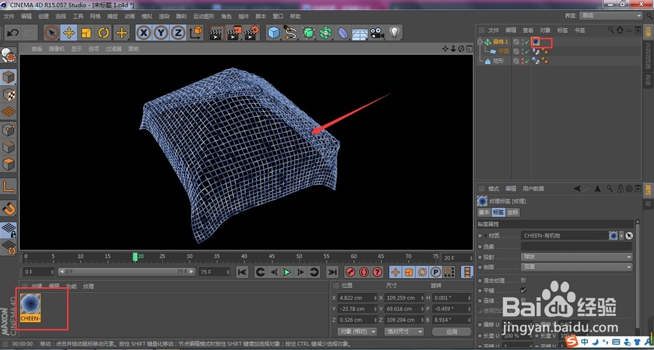Add a Light object bulb icon
Screen dimensions: 654x350
pos(394,33)
